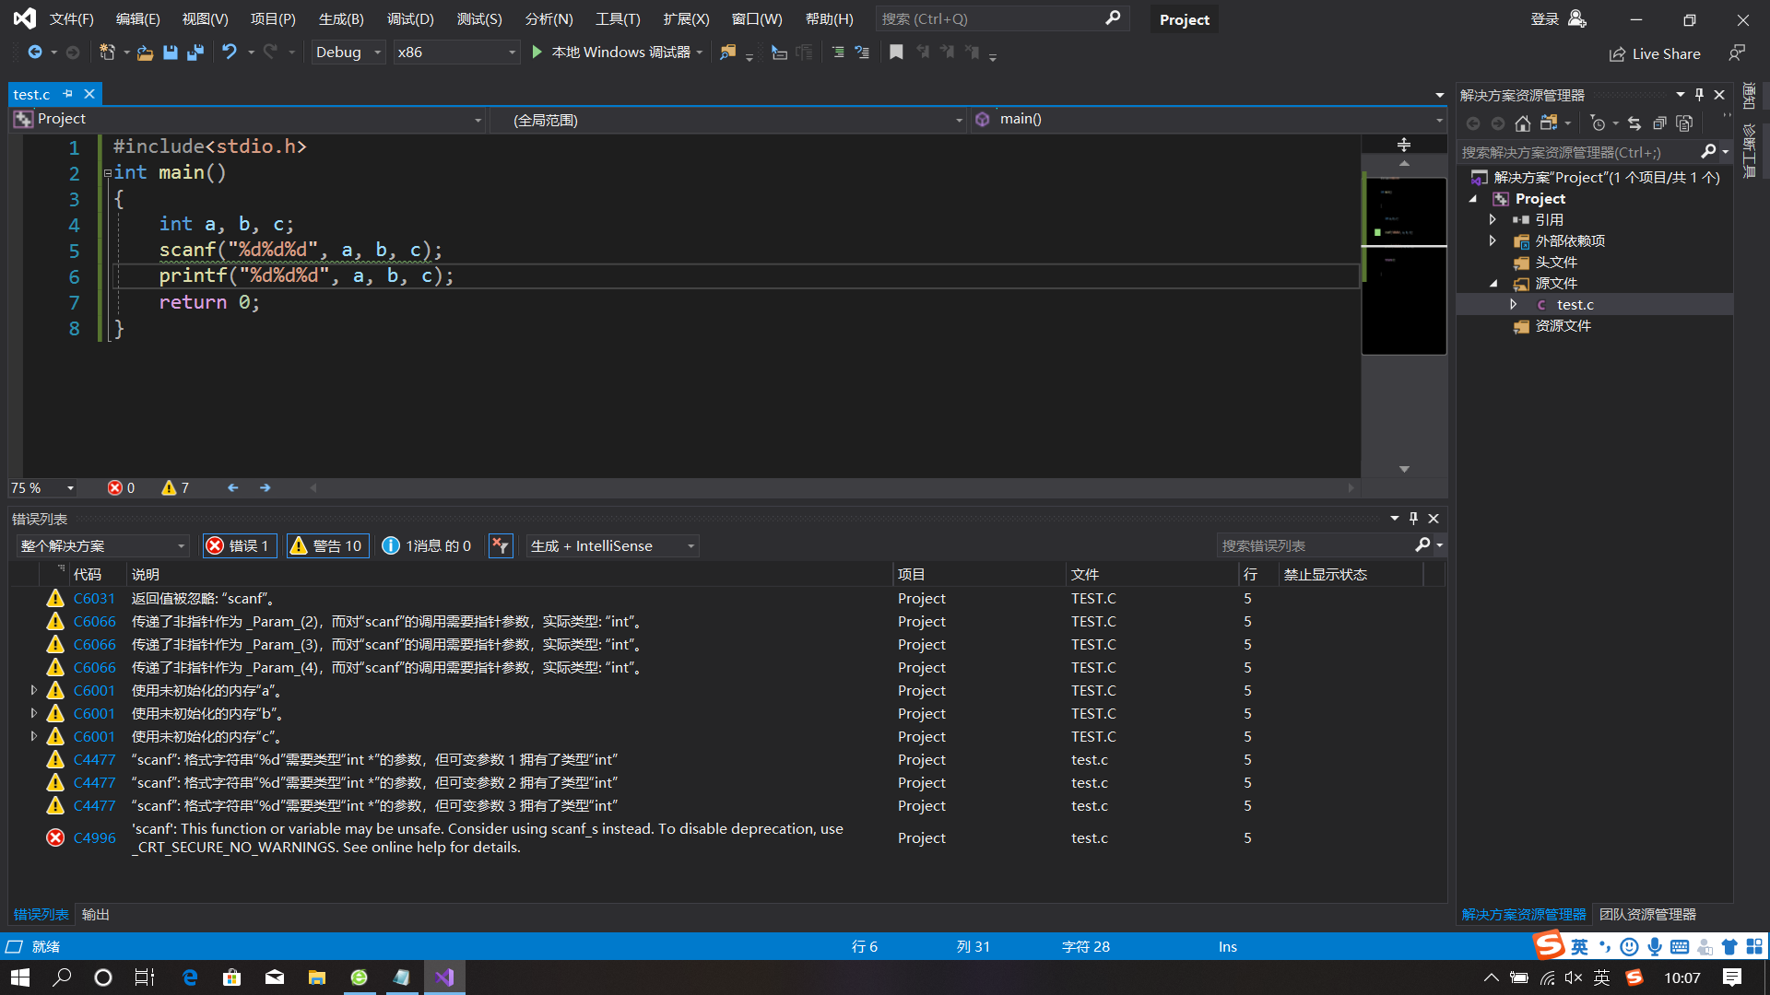Toggle the Warnings 10 filter
Viewport: 1770px width, 995px height.
click(x=328, y=546)
